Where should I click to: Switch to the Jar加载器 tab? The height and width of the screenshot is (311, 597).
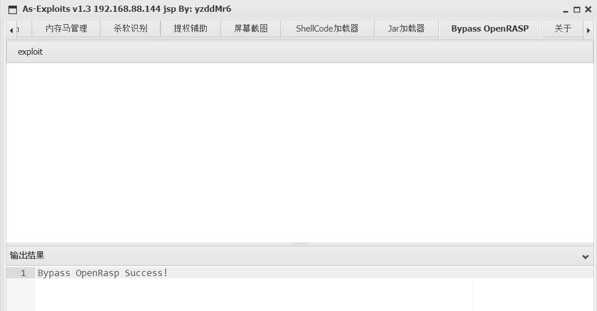406,29
